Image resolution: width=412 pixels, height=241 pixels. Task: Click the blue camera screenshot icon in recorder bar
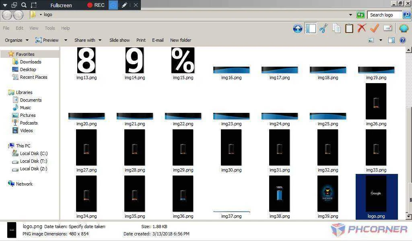pos(113,5)
